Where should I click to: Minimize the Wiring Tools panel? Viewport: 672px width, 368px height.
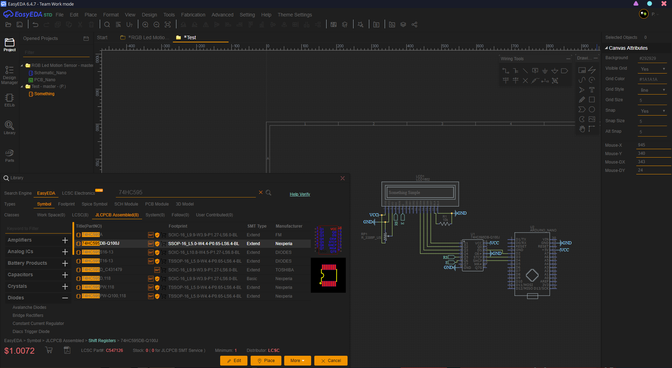568,58
